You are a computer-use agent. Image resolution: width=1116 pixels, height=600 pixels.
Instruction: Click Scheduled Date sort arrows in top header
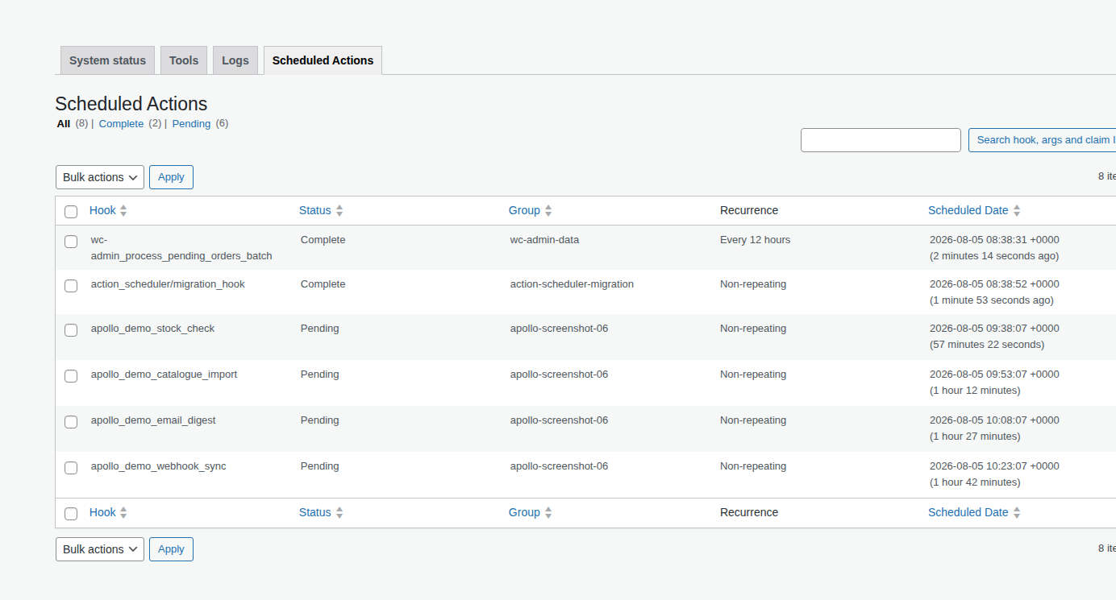[x=1017, y=210]
